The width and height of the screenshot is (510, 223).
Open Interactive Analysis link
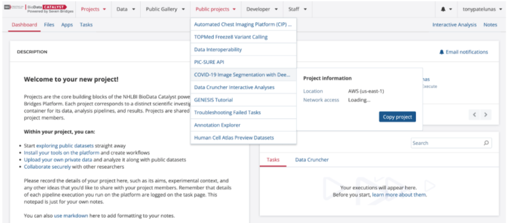tap(454, 25)
